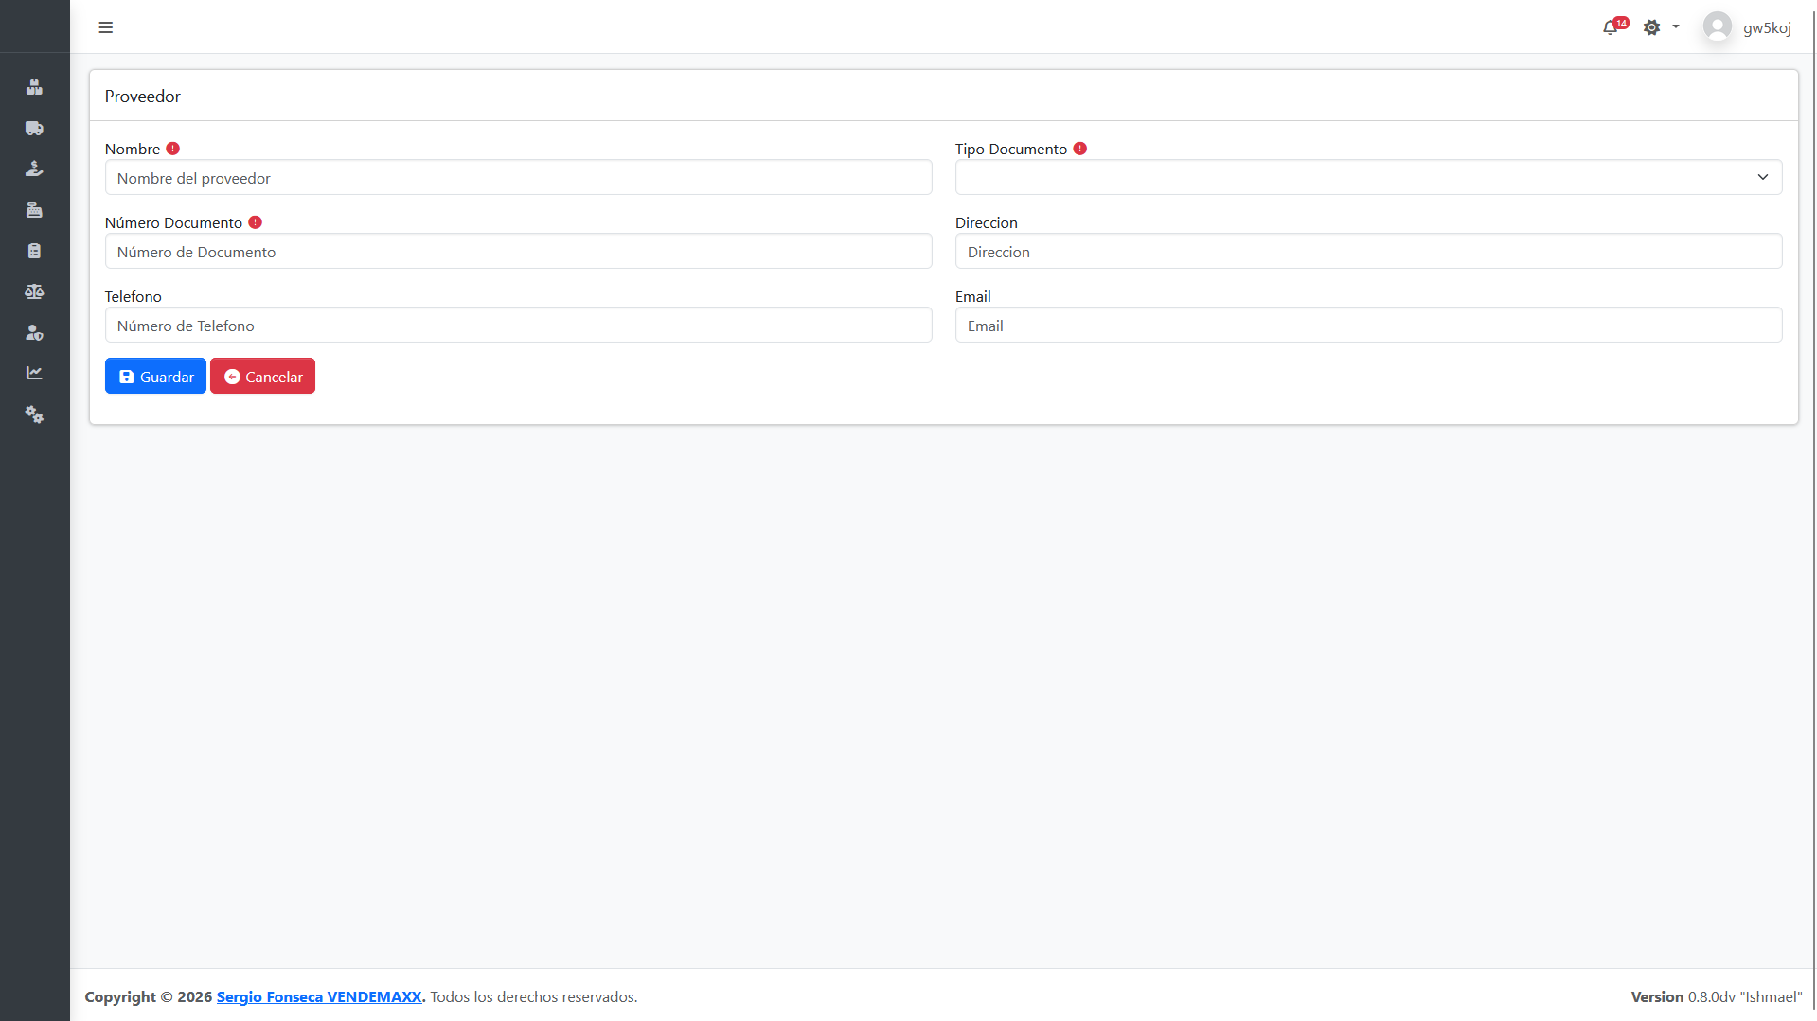Click the Número Documento required warning icon
Screen dimensions: 1817x1021
coord(255,222)
